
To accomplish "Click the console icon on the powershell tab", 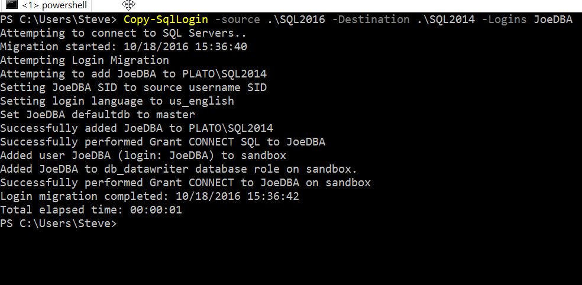I will point(11,5).
